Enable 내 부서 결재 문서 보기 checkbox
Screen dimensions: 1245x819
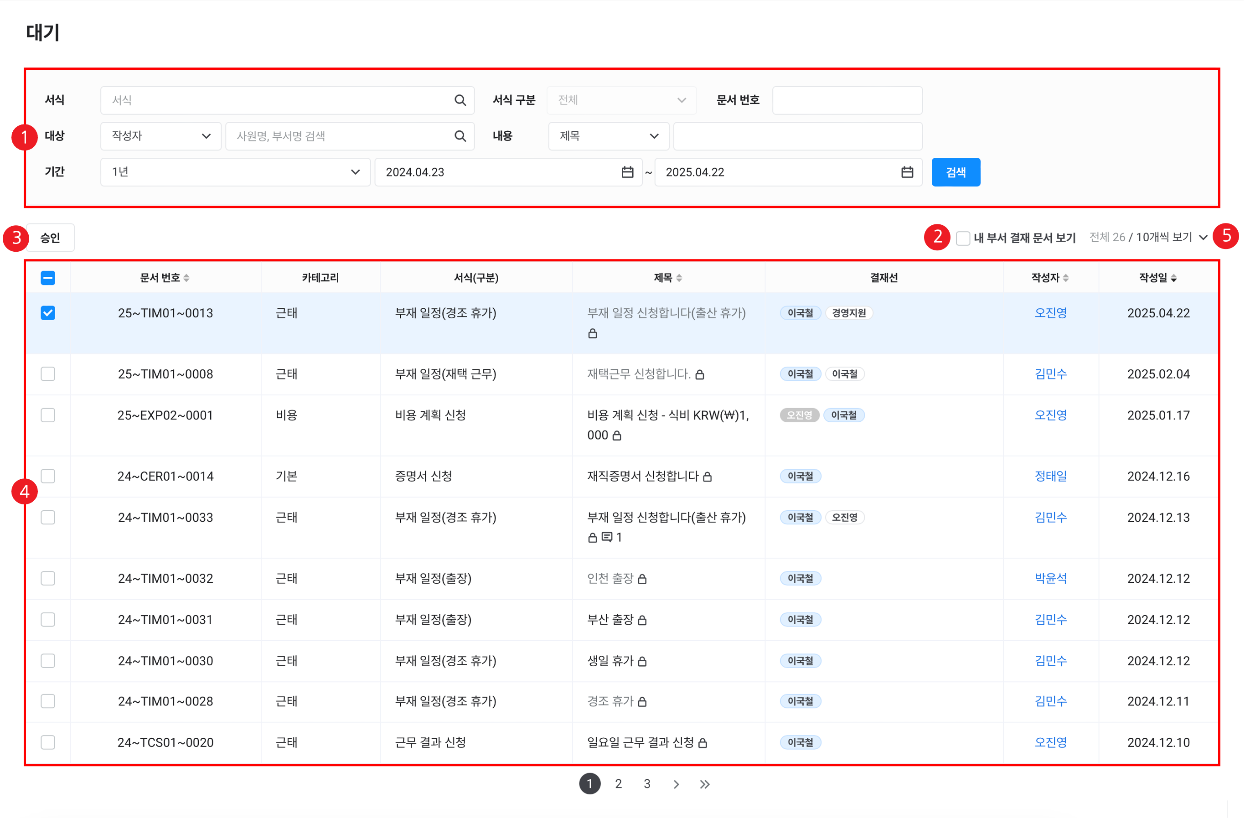coord(963,238)
